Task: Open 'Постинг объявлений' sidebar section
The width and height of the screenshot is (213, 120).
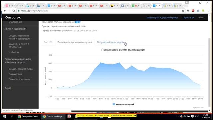Action: point(15,29)
